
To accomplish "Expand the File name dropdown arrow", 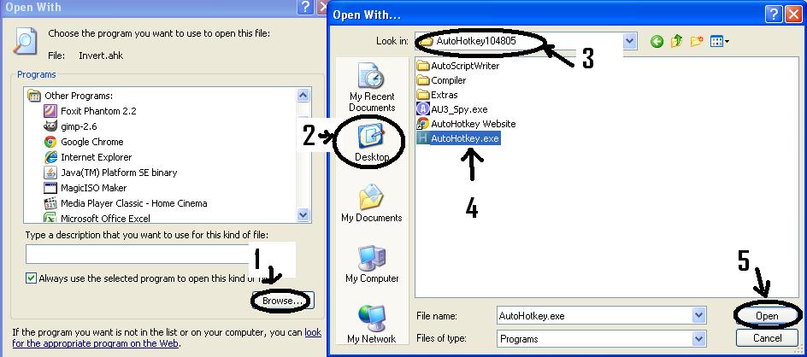I will click(x=698, y=315).
